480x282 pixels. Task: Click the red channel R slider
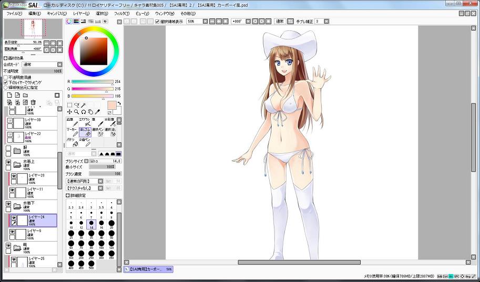tap(92, 82)
